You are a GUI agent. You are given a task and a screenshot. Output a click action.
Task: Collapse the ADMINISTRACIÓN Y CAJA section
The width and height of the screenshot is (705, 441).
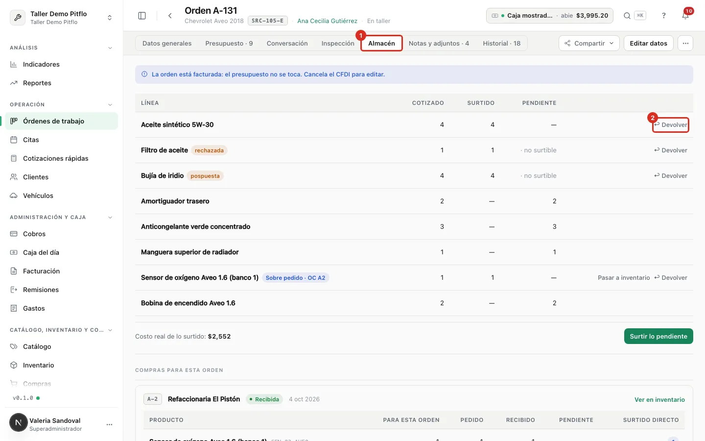click(x=110, y=218)
